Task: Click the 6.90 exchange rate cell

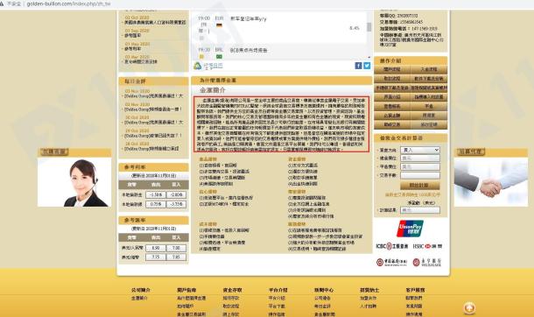Action: point(156,248)
